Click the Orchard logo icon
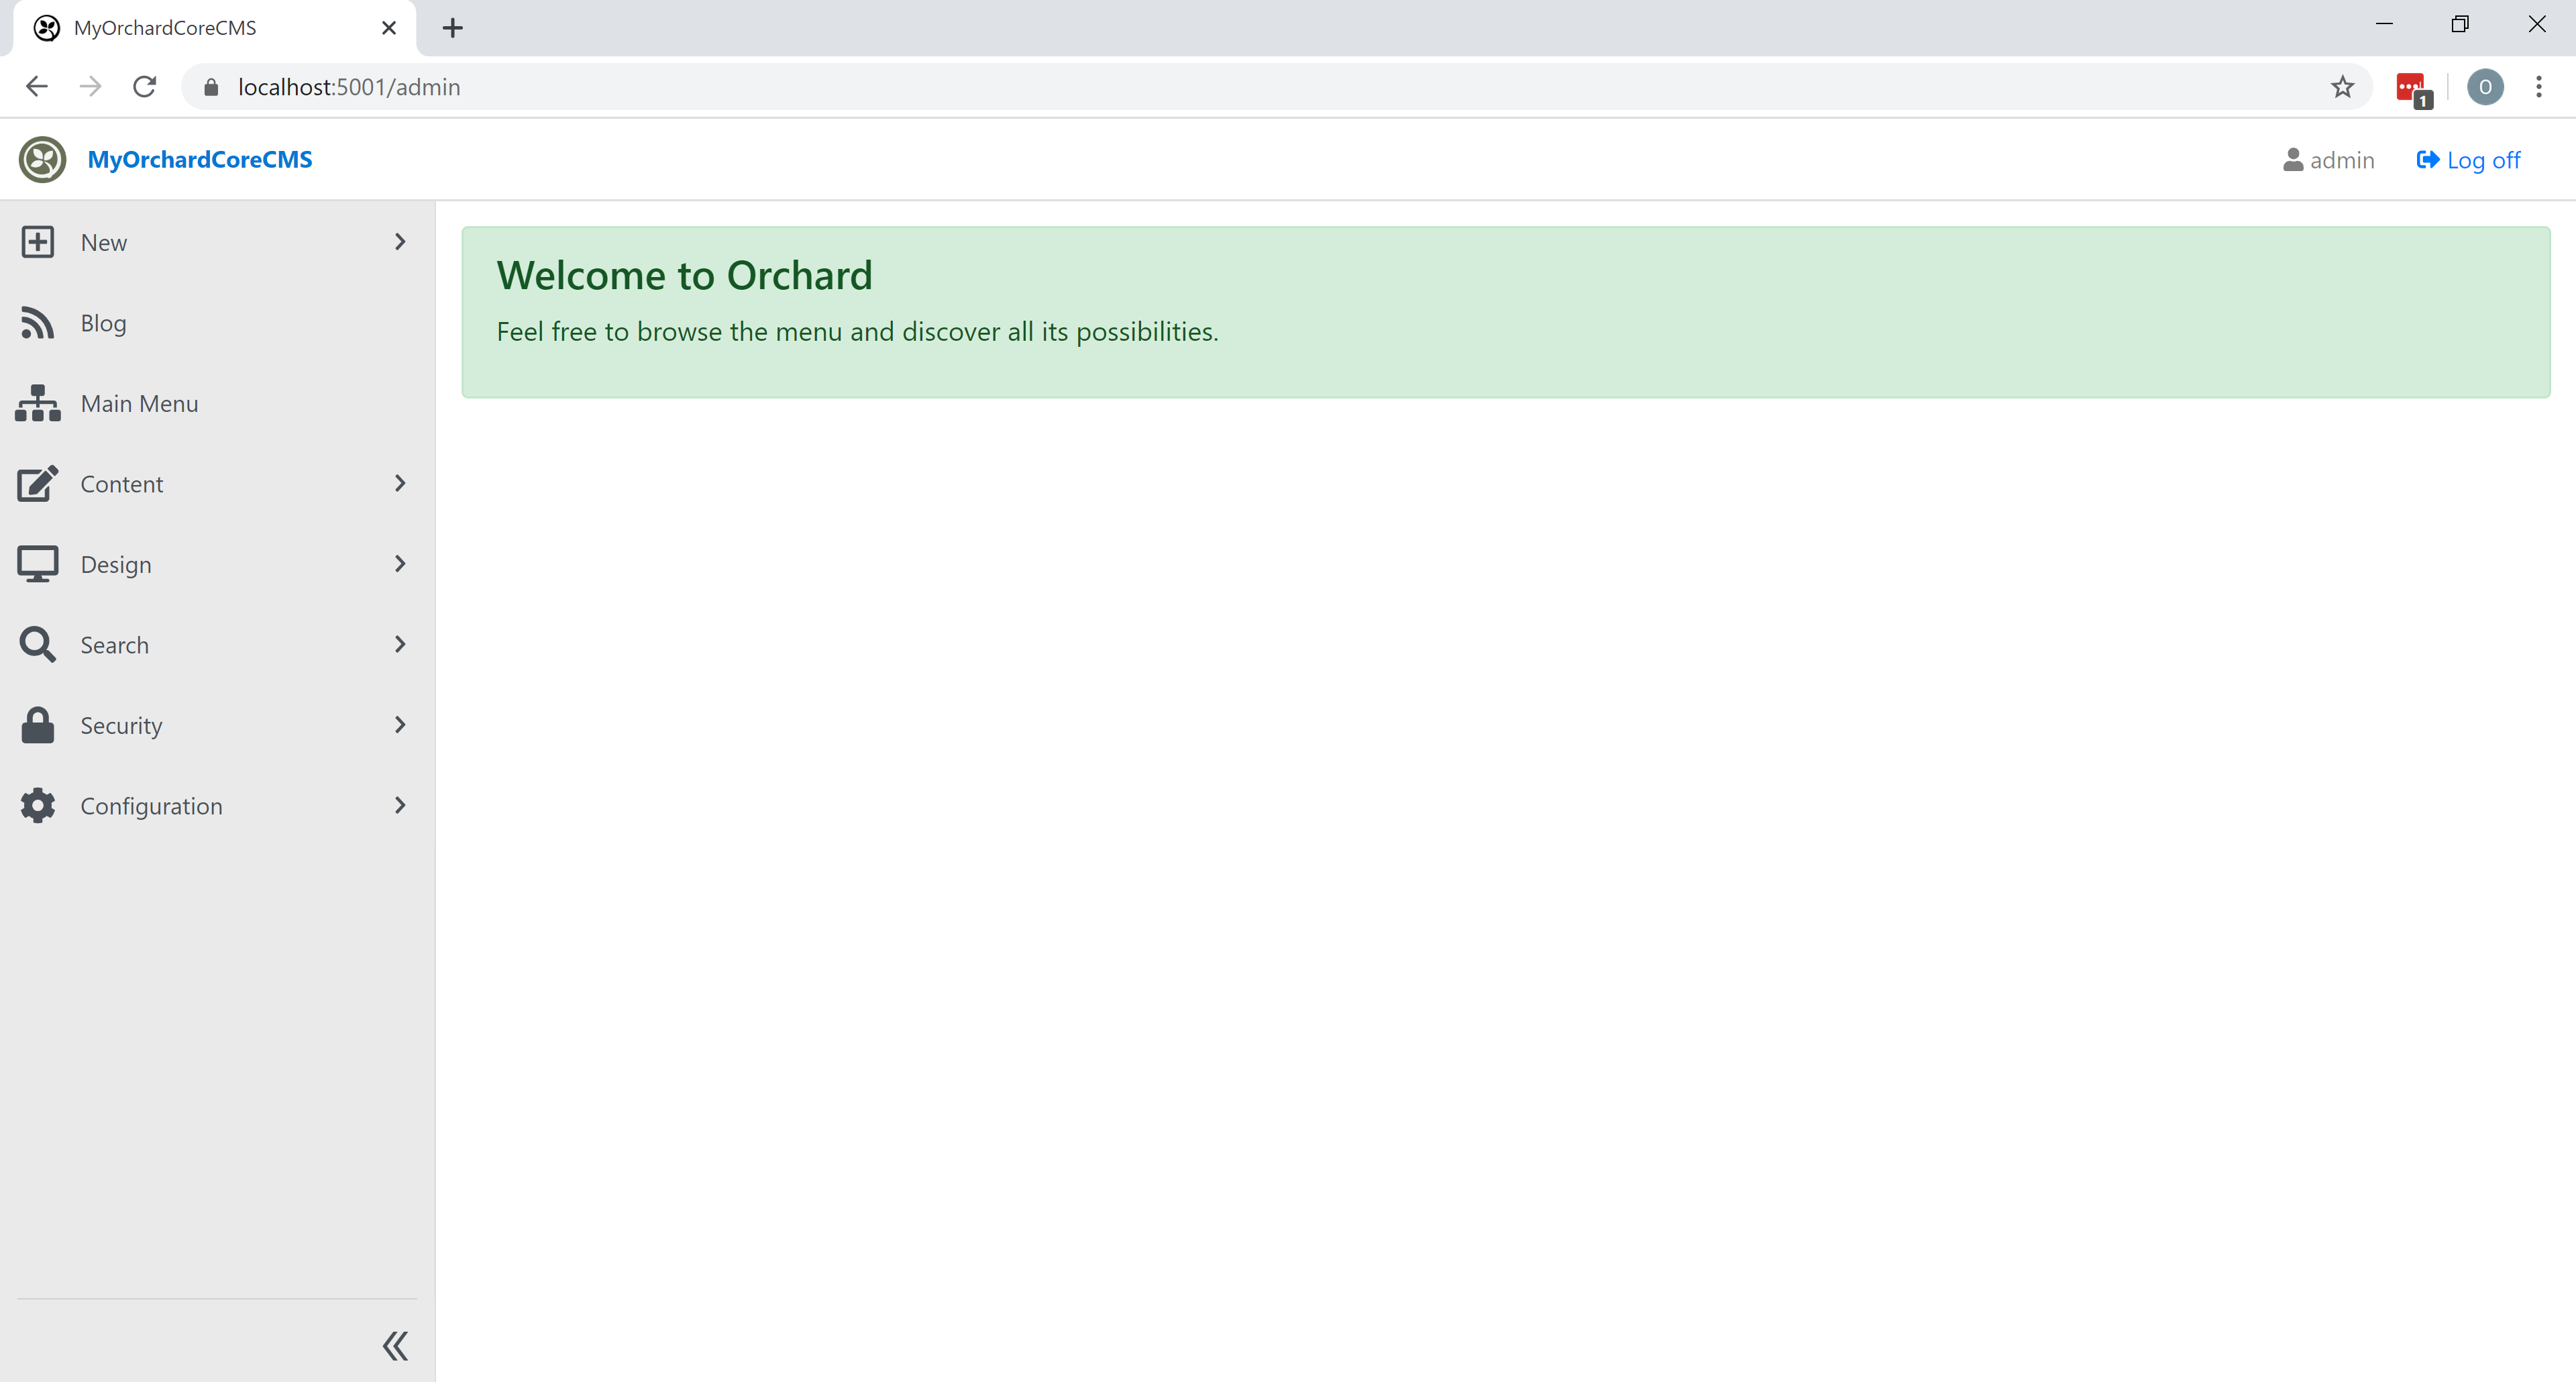This screenshot has width=2576, height=1382. [41, 159]
